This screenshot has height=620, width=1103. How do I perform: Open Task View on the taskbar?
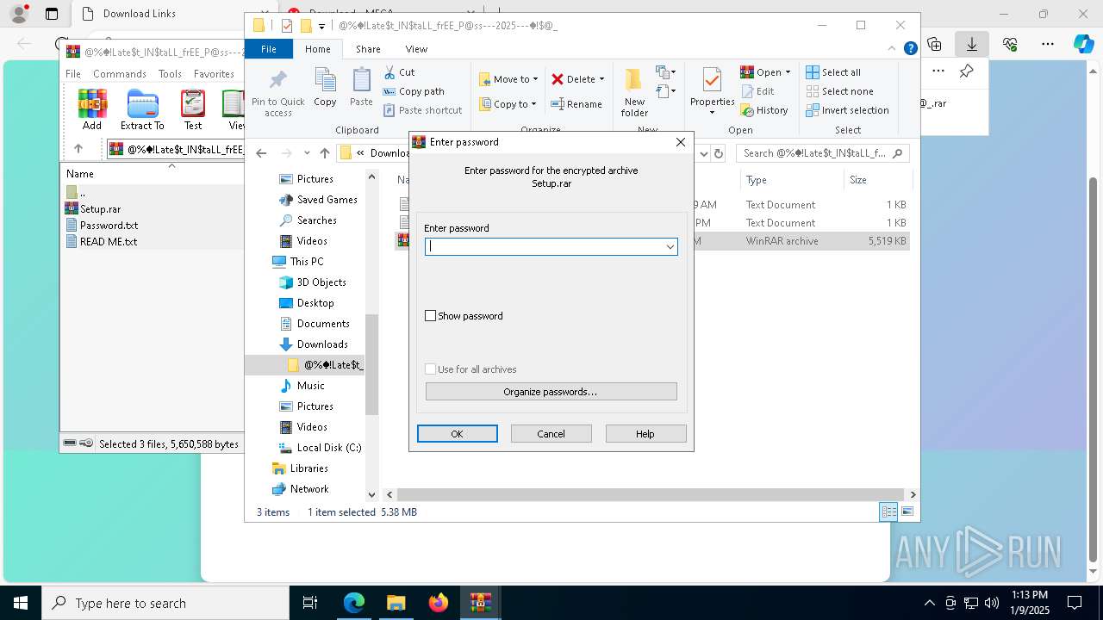click(310, 603)
